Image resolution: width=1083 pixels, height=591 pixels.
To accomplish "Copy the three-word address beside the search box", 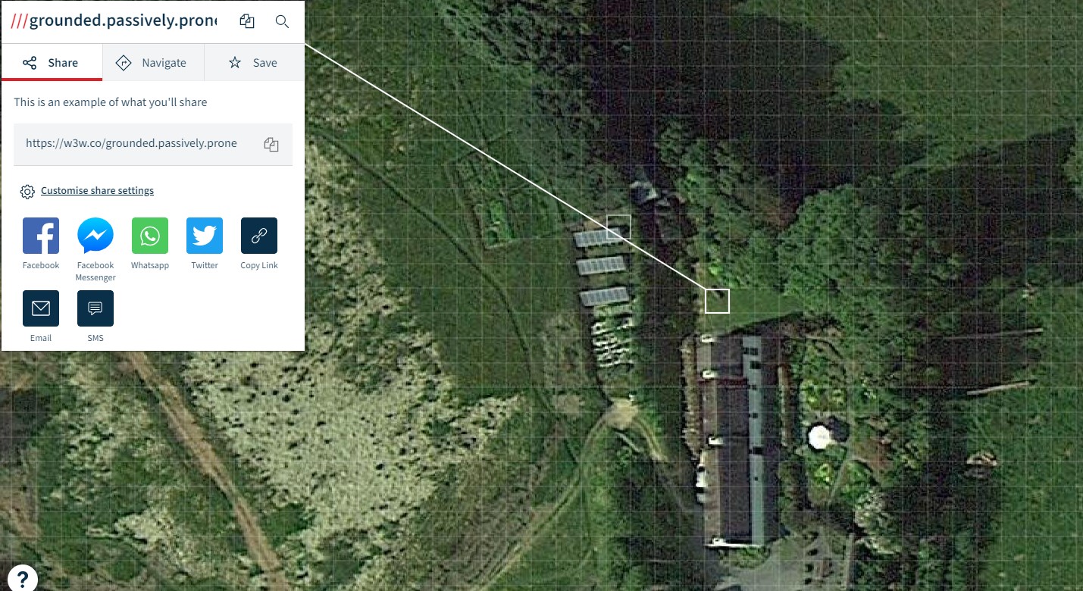I will pyautogui.click(x=247, y=21).
